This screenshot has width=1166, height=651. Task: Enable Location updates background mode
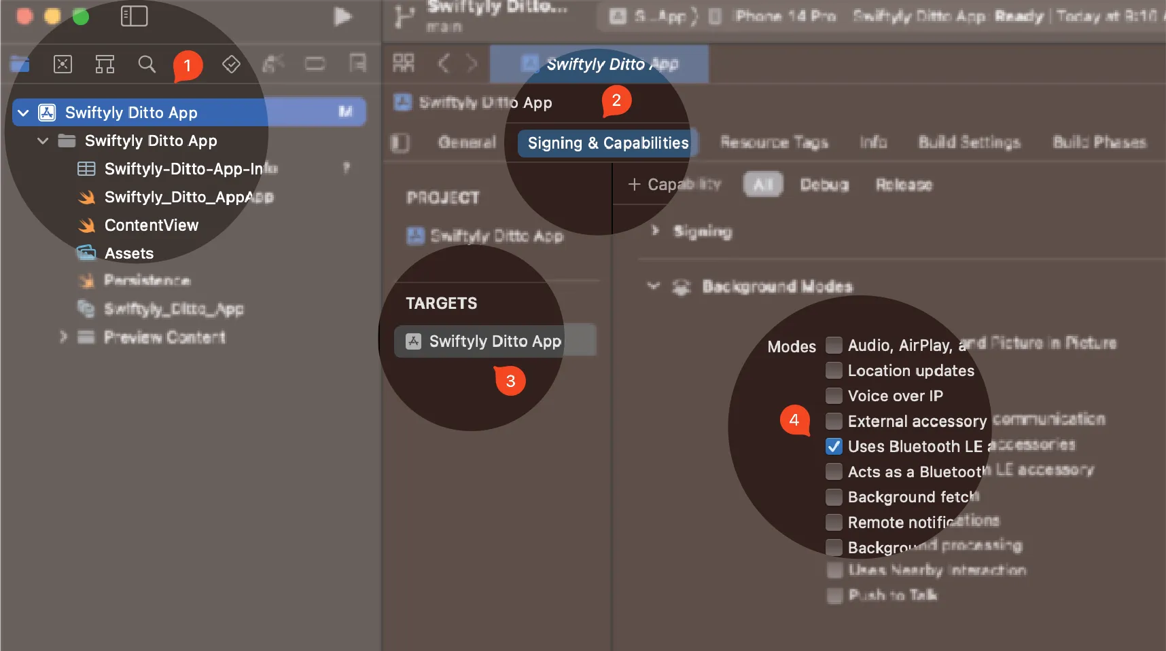834,371
